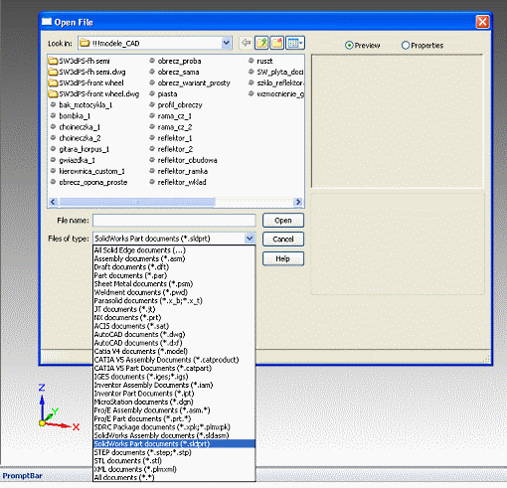The height and width of the screenshot is (488, 507).
Task: Select obrecz_proba part file
Action: 175,61
